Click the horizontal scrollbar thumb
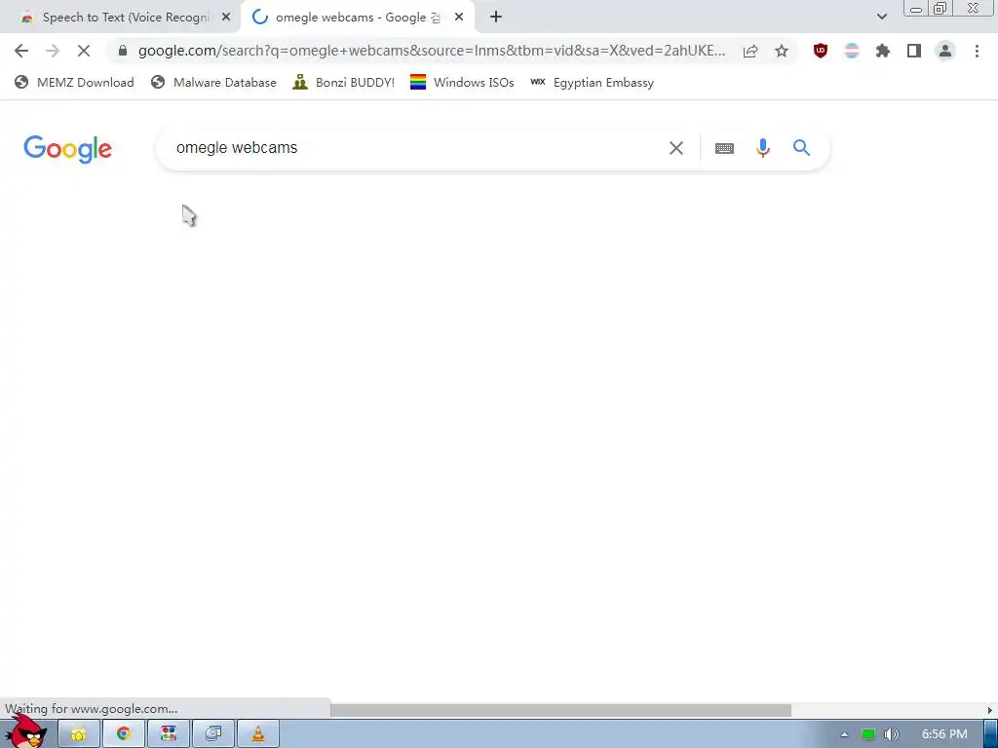 [x=560, y=710]
